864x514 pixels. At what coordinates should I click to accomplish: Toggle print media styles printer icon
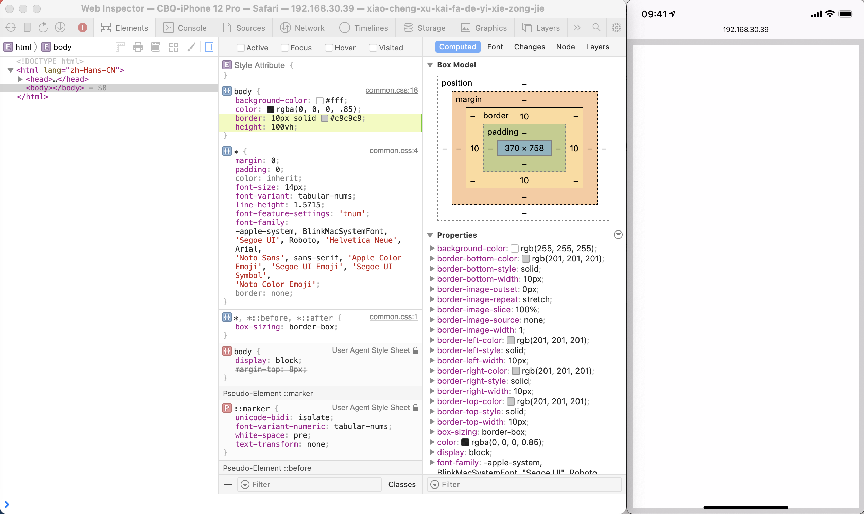click(138, 47)
